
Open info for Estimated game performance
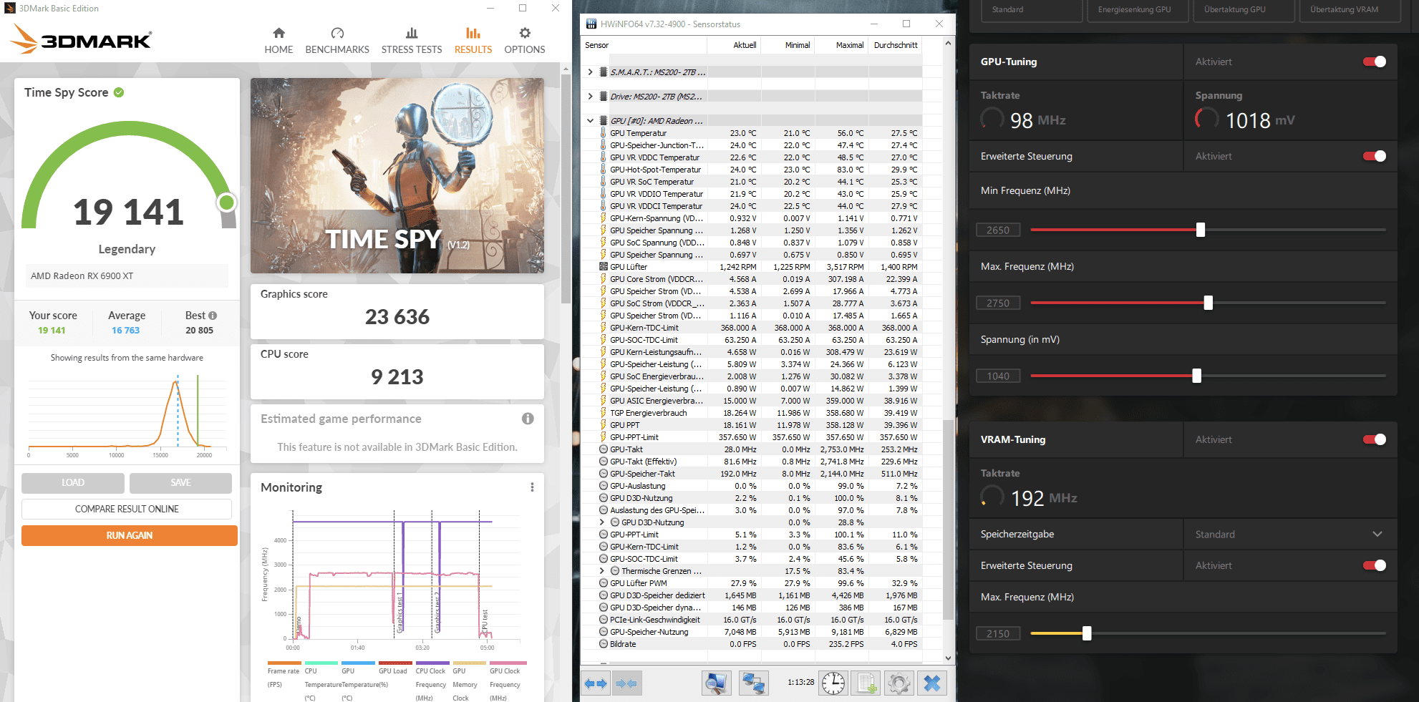click(528, 419)
